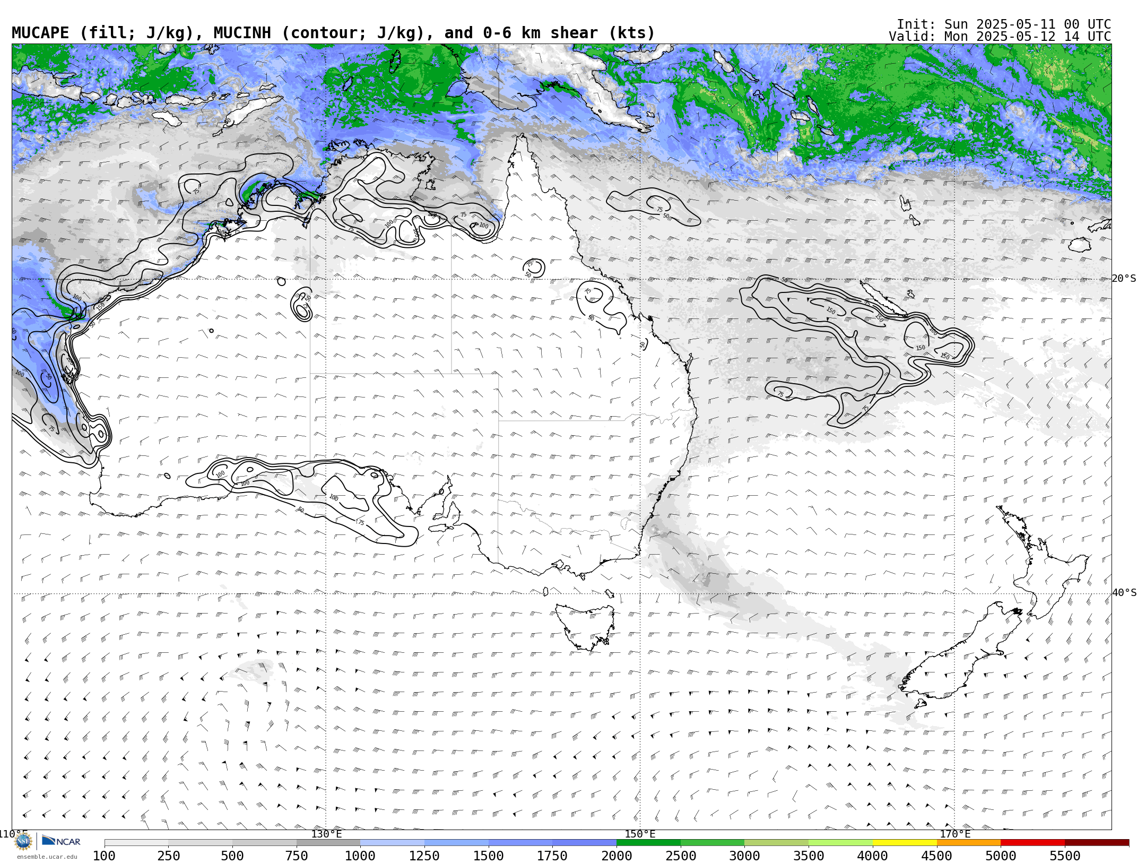Click the colorbar label 2500
Viewport: 1146px width, 863px height.
[x=681, y=856]
